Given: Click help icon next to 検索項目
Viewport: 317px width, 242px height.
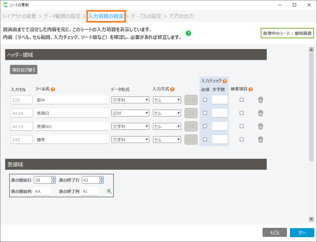Looking at the screenshot, I should click(x=251, y=89).
